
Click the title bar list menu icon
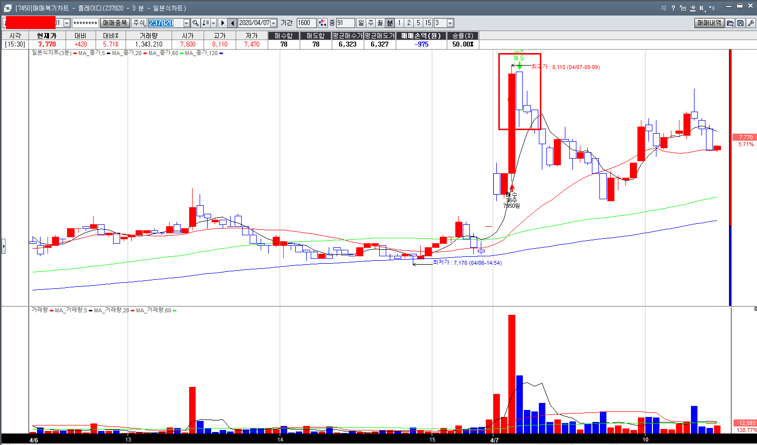click(x=712, y=8)
